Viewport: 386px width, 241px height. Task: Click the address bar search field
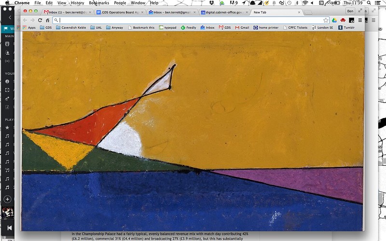188,20
